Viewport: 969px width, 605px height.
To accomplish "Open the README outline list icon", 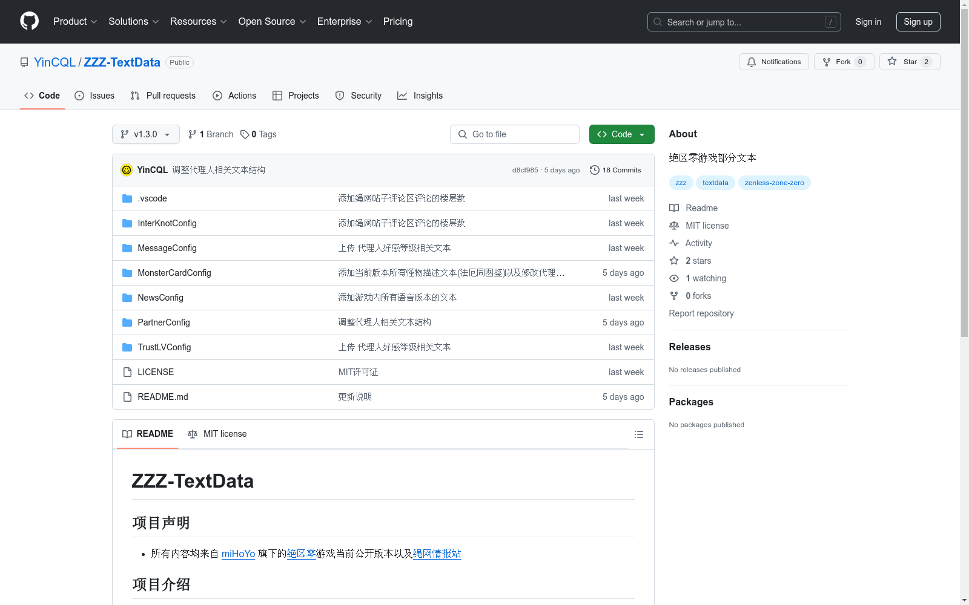I will tap(639, 434).
